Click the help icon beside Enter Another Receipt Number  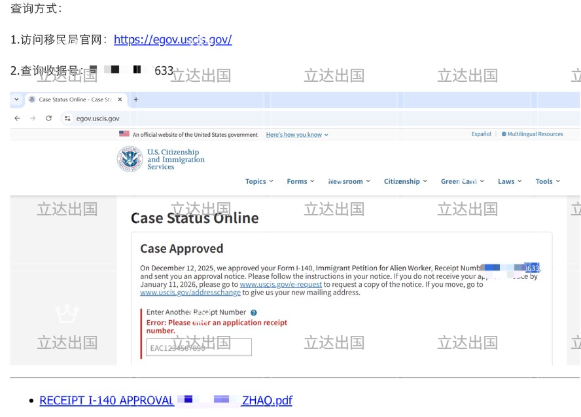click(x=254, y=313)
